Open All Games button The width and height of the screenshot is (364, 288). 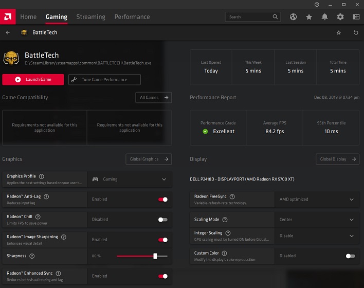153,98
